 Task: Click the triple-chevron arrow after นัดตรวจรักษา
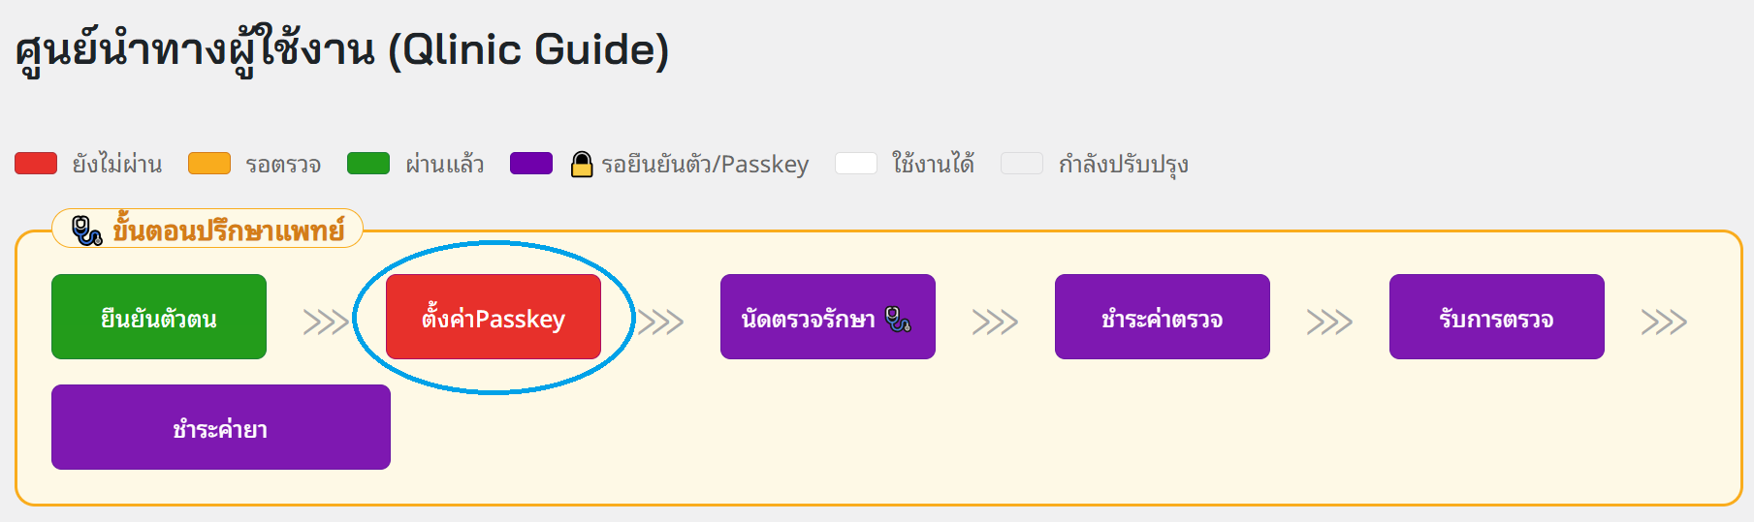[995, 322]
